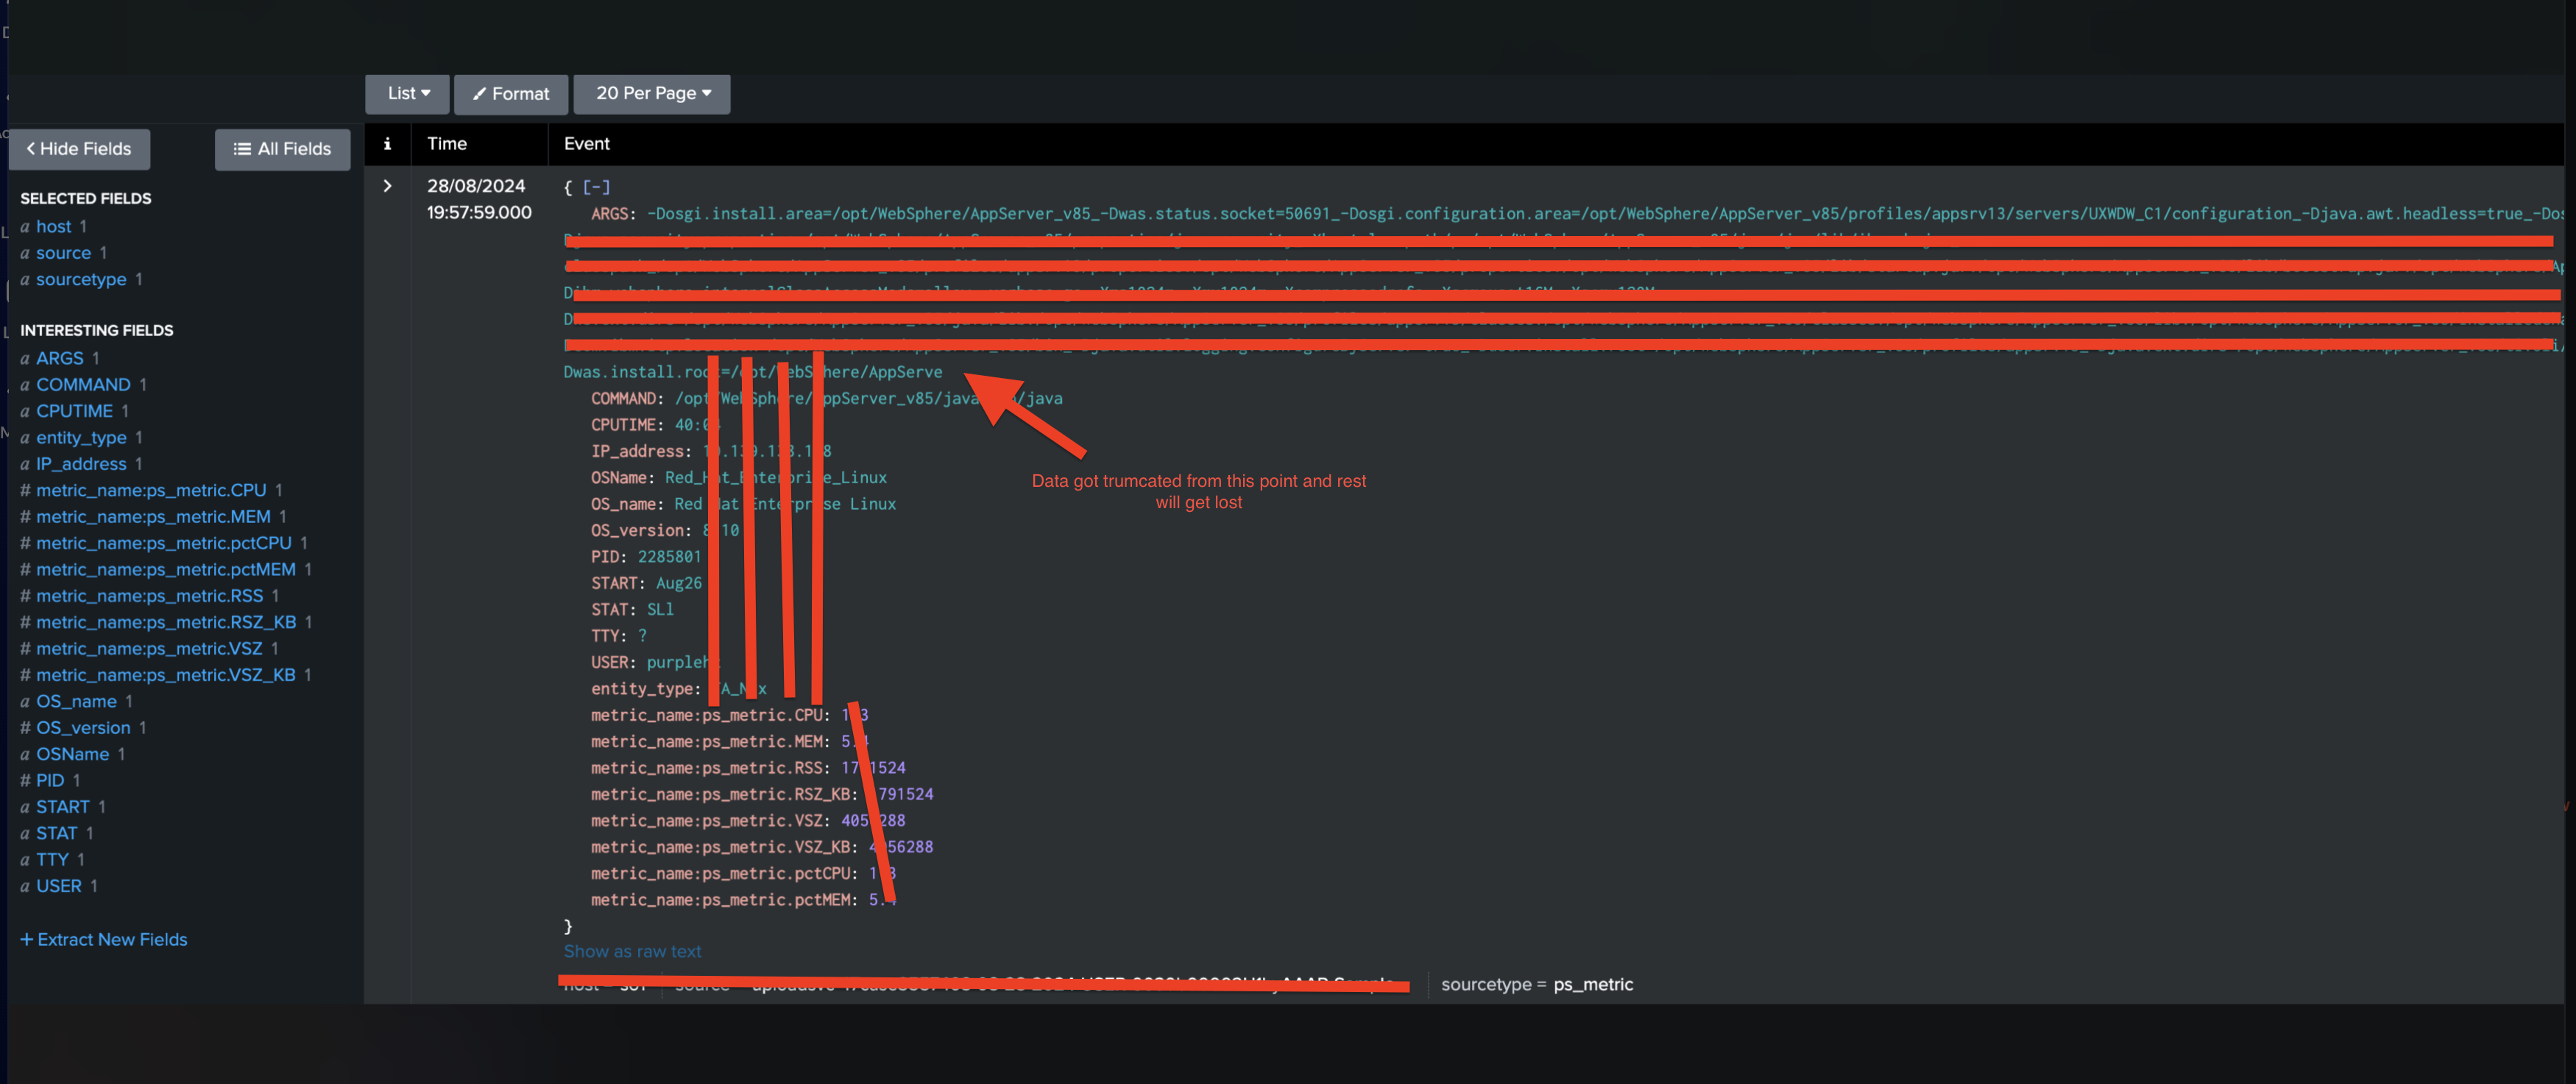Select the sourcetype selected field
Viewport: 2576px width, 1084px height.
point(81,279)
